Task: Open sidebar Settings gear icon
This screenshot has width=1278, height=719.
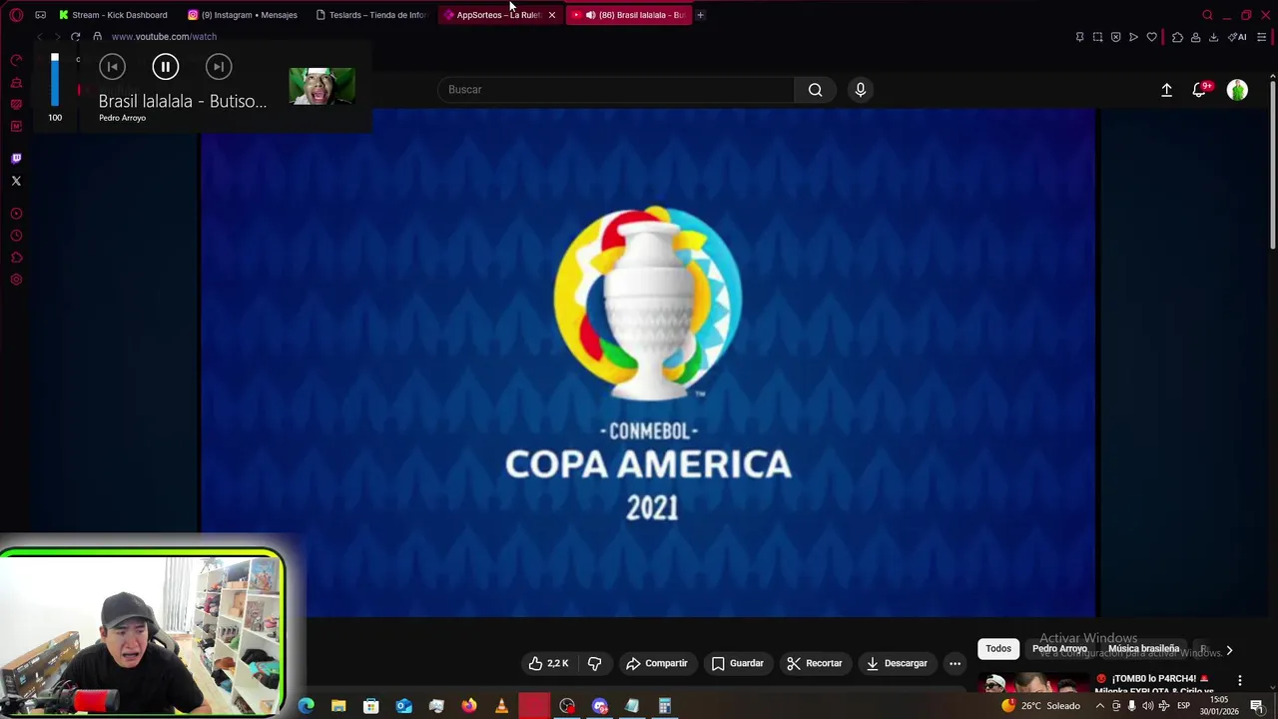Action: tap(16, 280)
